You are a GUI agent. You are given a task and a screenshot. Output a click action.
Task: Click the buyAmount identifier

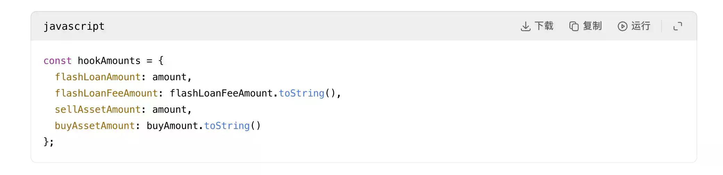tap(172, 126)
